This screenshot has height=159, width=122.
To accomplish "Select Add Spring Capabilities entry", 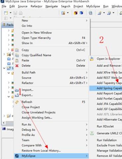I will [106, 88].
